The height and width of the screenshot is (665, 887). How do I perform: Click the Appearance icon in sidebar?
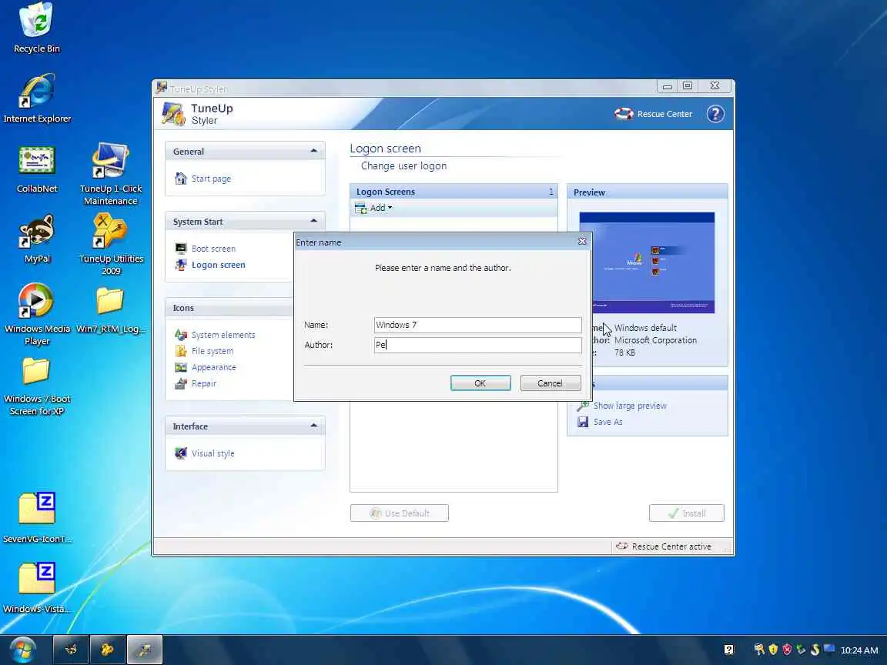point(180,367)
